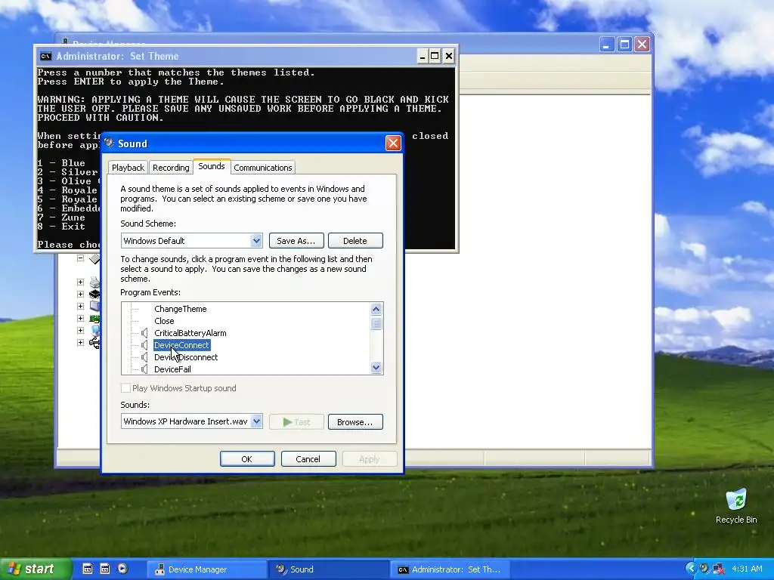This screenshot has width=774, height=580.
Task: Click the first quick launch icon next to start
Action: (x=87, y=569)
